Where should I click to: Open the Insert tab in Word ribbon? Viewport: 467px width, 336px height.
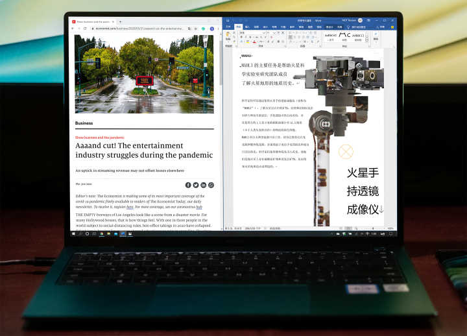[x=247, y=27]
